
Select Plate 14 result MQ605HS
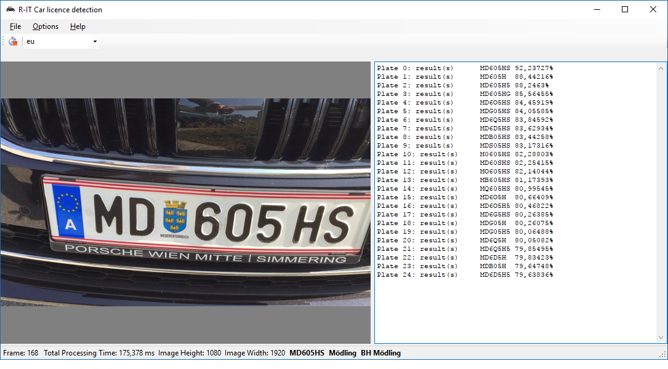[465, 189]
